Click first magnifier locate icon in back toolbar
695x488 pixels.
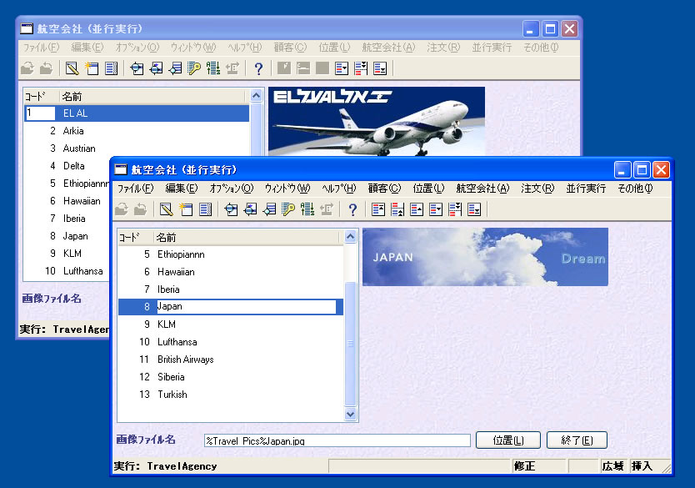coord(137,68)
